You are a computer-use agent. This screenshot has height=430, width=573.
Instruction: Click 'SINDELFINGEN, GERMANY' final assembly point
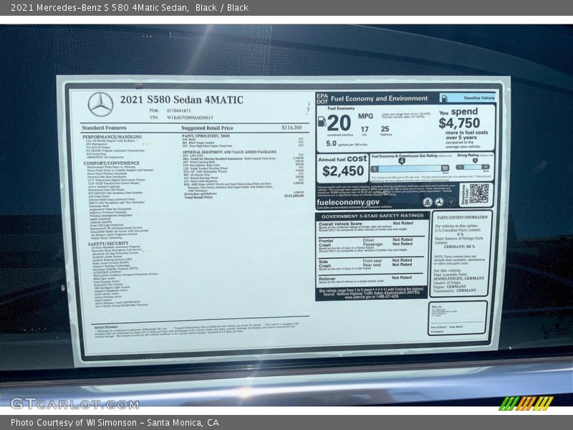click(x=458, y=279)
